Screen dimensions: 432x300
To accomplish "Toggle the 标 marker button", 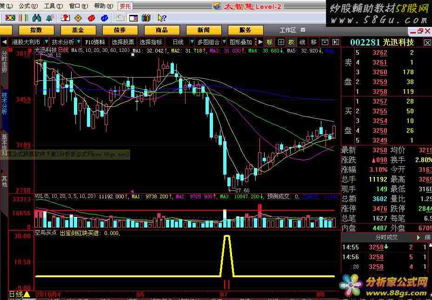I will tap(269, 42).
